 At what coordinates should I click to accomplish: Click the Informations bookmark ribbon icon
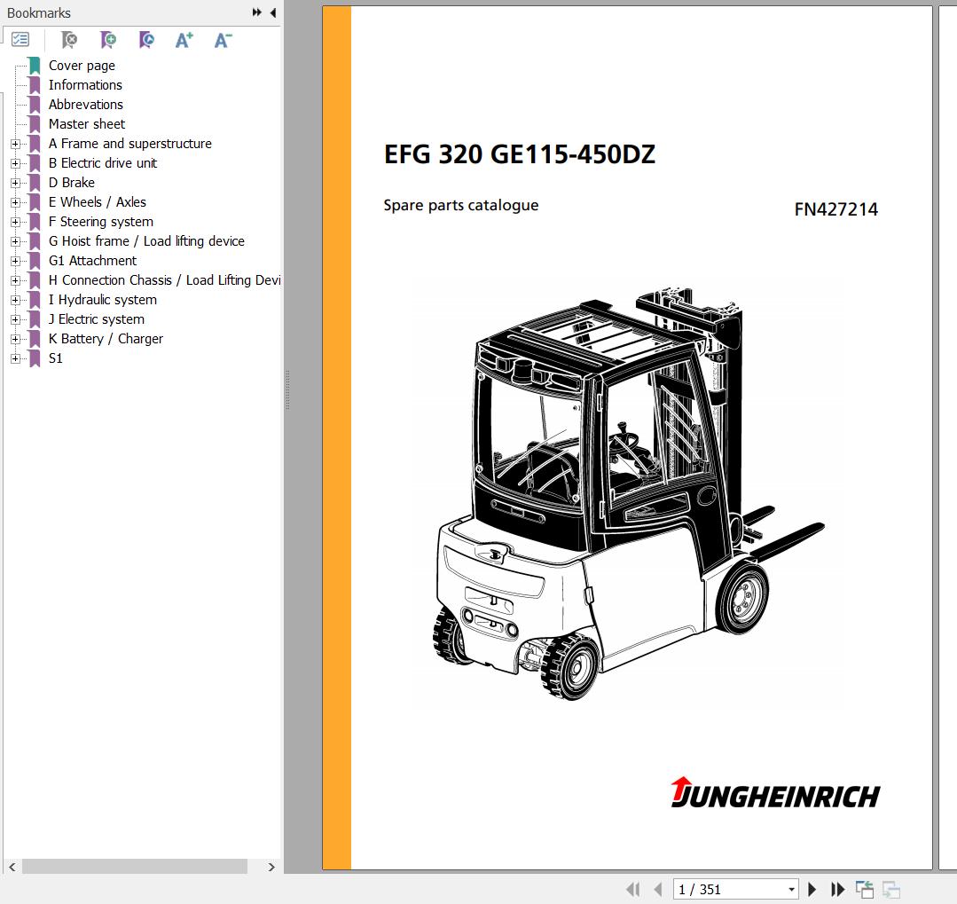[35, 85]
